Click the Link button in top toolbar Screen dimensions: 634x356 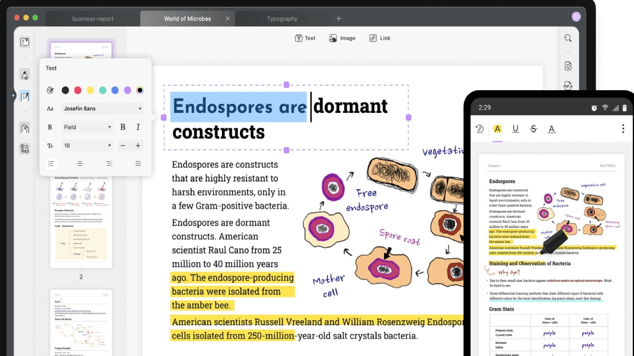point(380,38)
